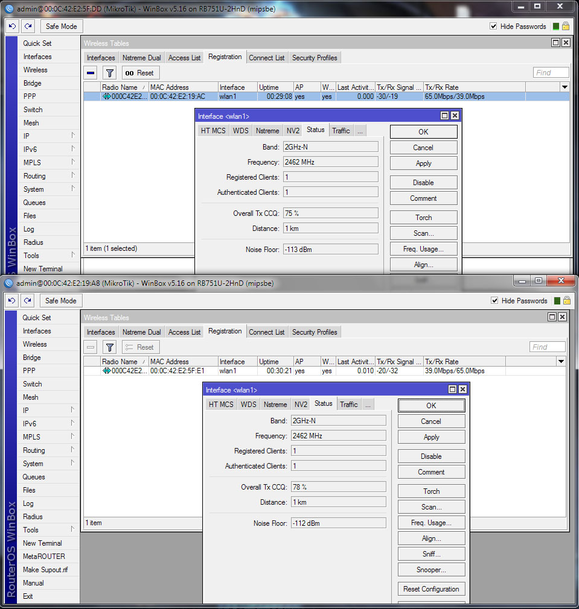Expand the System submenu in top sidebar
Image resolution: width=579 pixels, height=609 pixels.
tap(72, 189)
